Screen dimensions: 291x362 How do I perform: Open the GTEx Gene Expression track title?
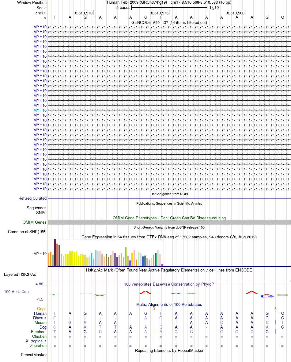coord(169,237)
